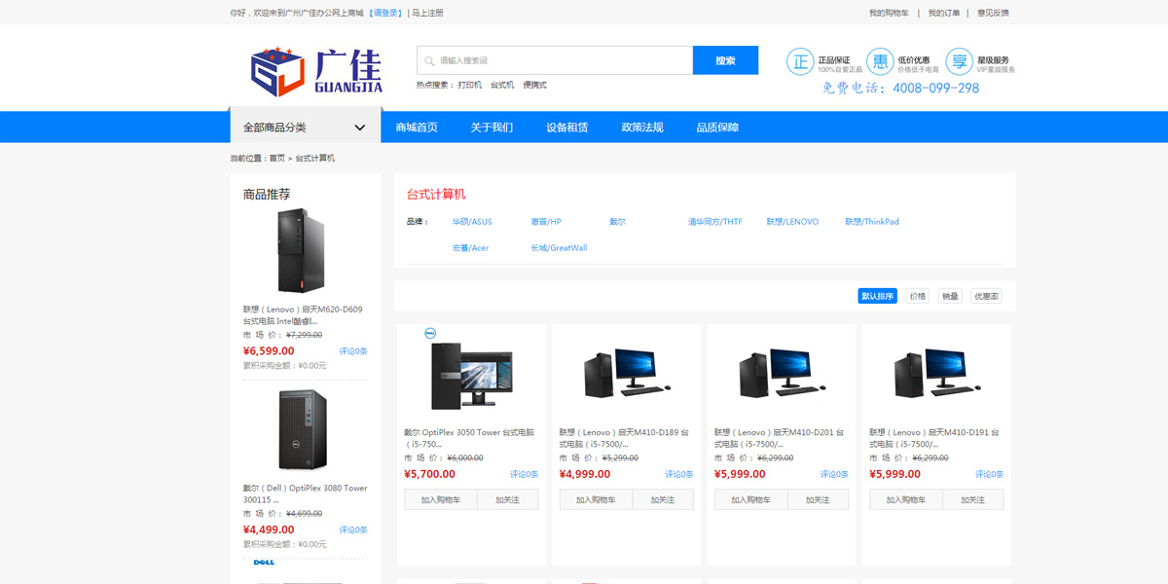
Task: Click 评论0条 under ¥5,700.00 product
Action: (x=524, y=475)
